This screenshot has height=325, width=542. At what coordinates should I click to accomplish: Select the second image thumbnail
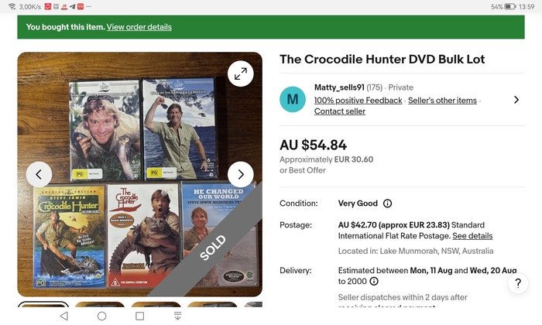coord(100,304)
